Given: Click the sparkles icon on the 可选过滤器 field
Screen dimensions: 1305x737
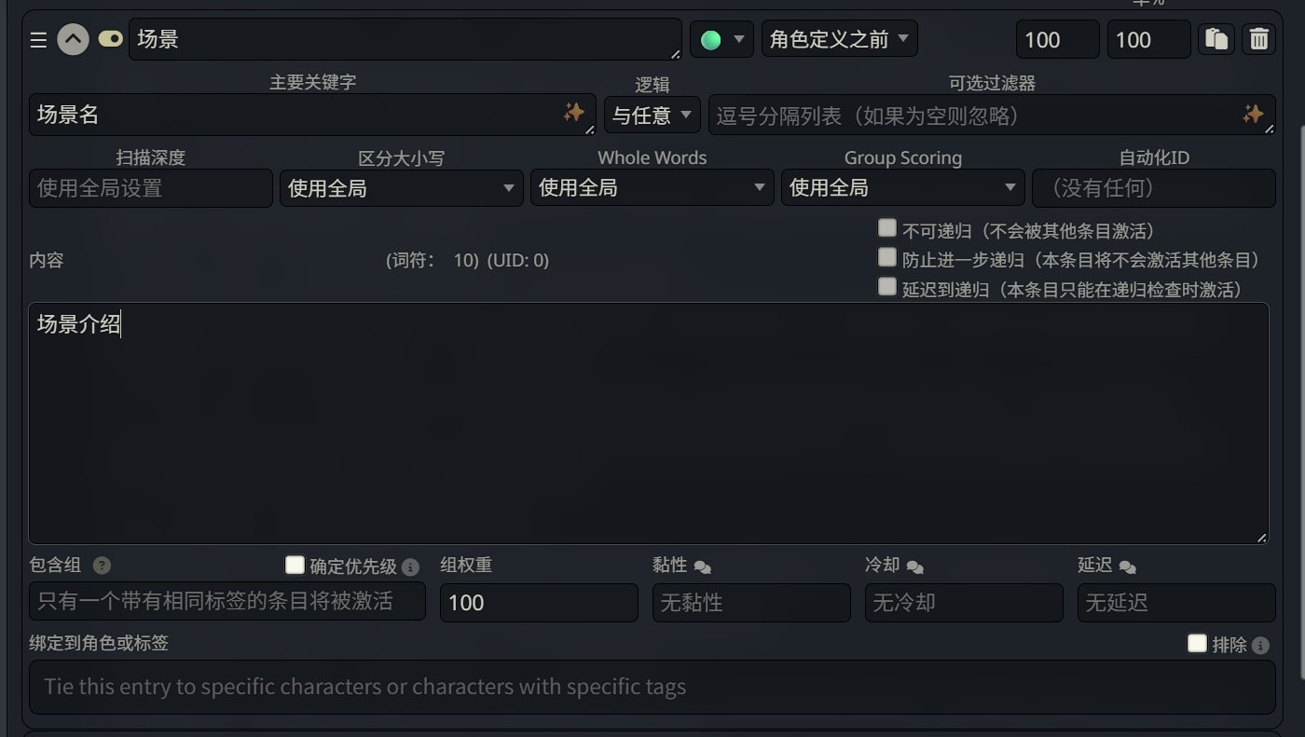Looking at the screenshot, I should pos(1256,115).
